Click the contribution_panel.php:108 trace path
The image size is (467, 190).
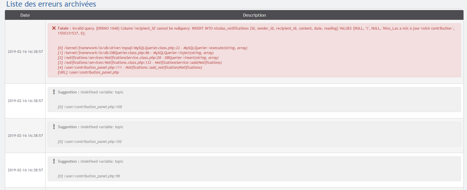(90, 107)
